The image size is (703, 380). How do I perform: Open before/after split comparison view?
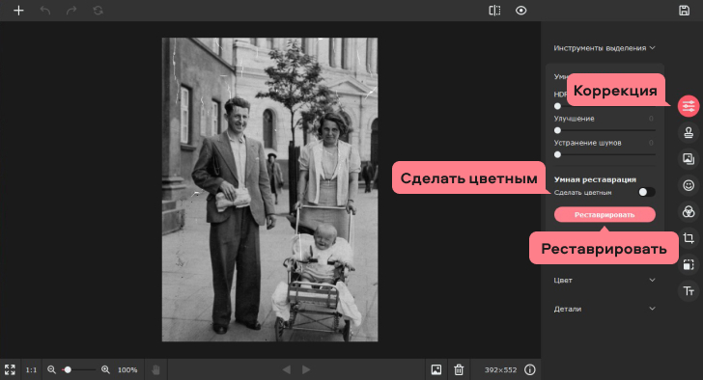click(x=494, y=11)
